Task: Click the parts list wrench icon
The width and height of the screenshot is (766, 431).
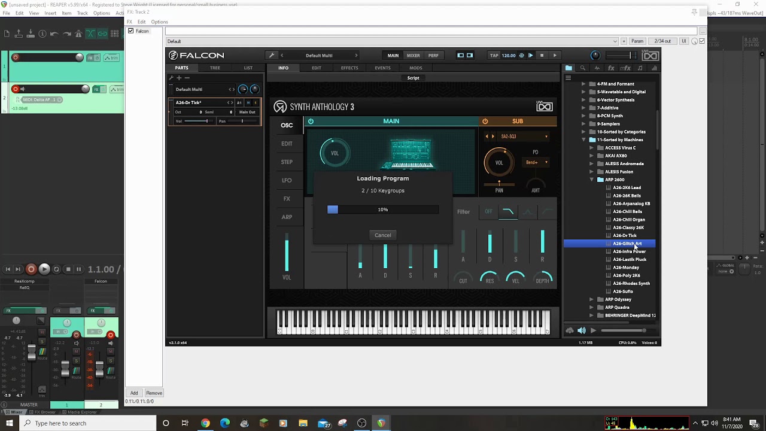Action: point(171,78)
